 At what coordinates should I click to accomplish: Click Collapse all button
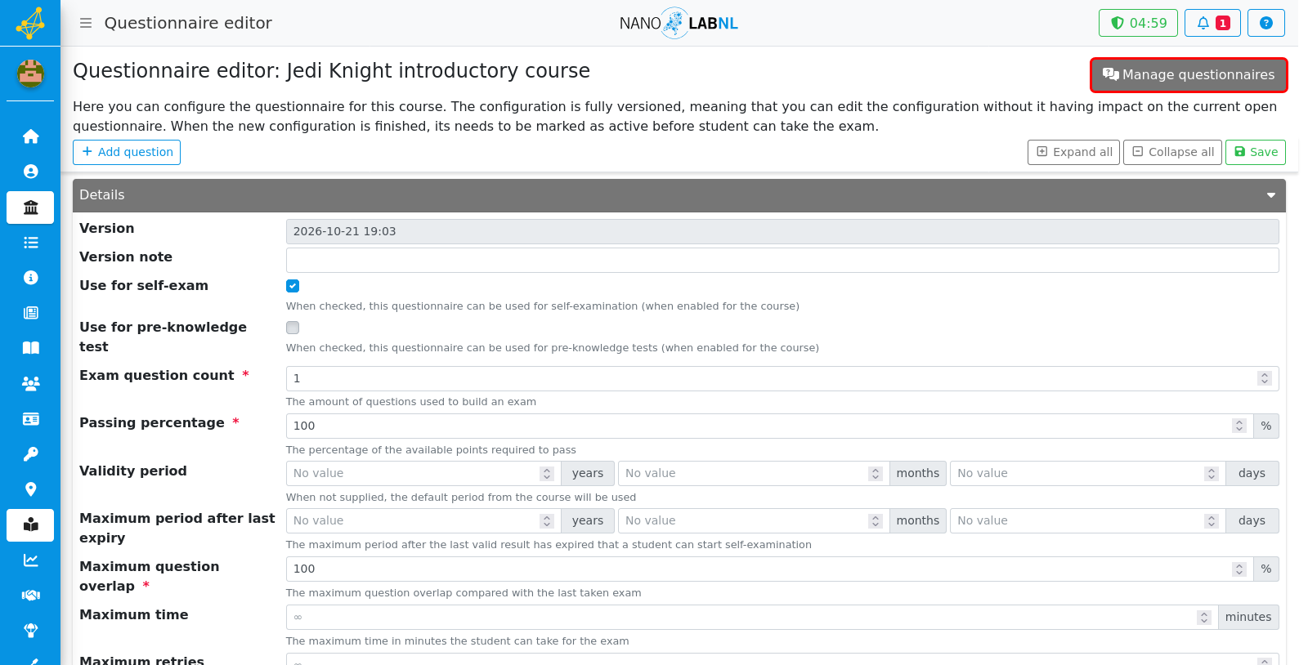click(x=1172, y=152)
